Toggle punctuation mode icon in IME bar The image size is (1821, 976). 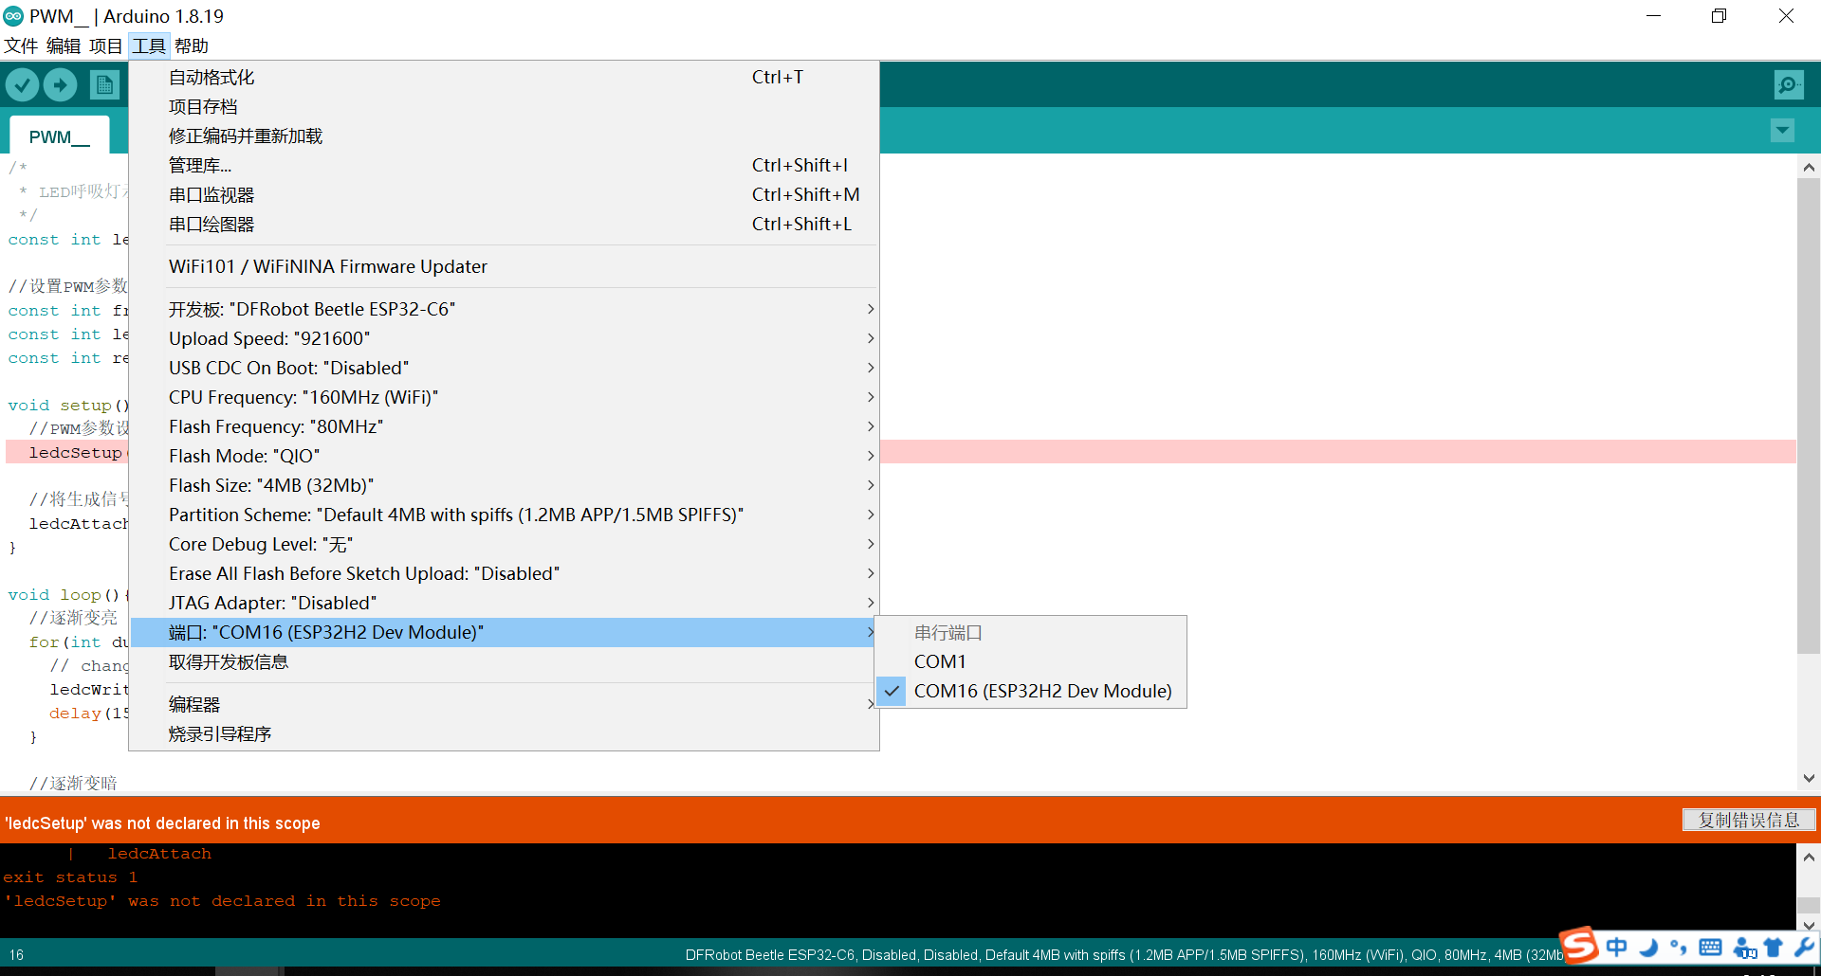(x=1679, y=947)
